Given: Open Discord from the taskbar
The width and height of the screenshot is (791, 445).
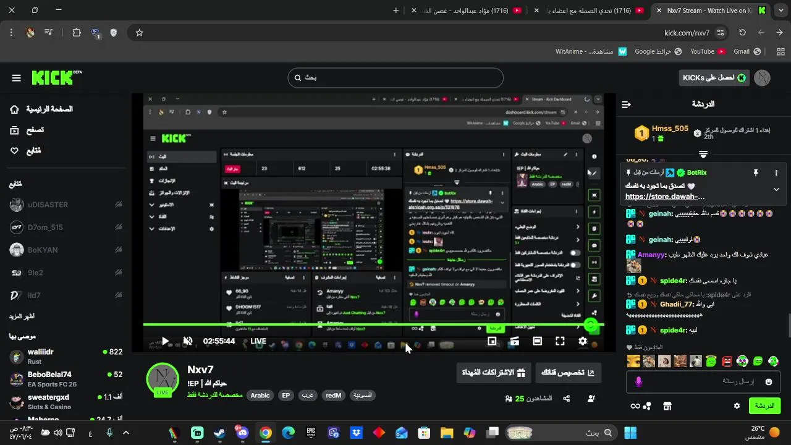Looking at the screenshot, I should tap(242, 433).
